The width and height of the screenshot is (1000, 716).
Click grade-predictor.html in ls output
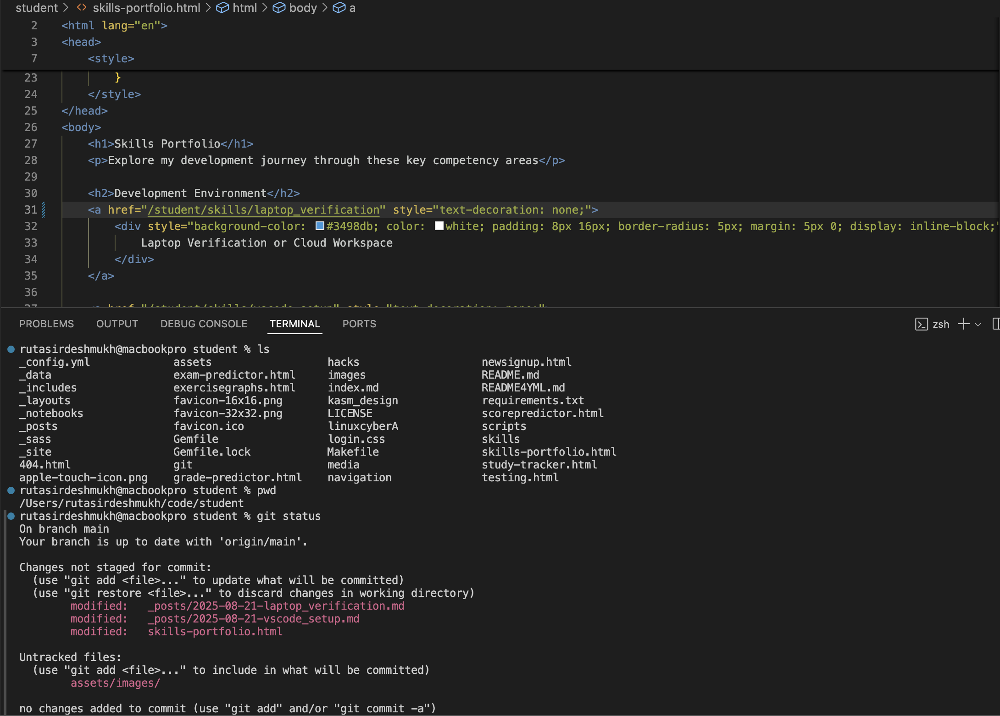[237, 478]
